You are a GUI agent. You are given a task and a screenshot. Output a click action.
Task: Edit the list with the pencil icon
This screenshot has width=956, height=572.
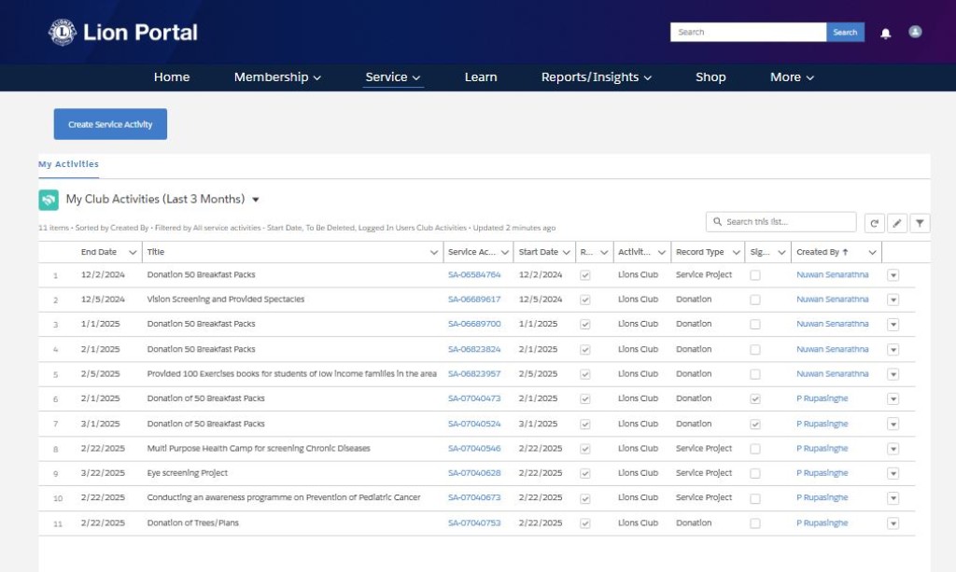897,223
